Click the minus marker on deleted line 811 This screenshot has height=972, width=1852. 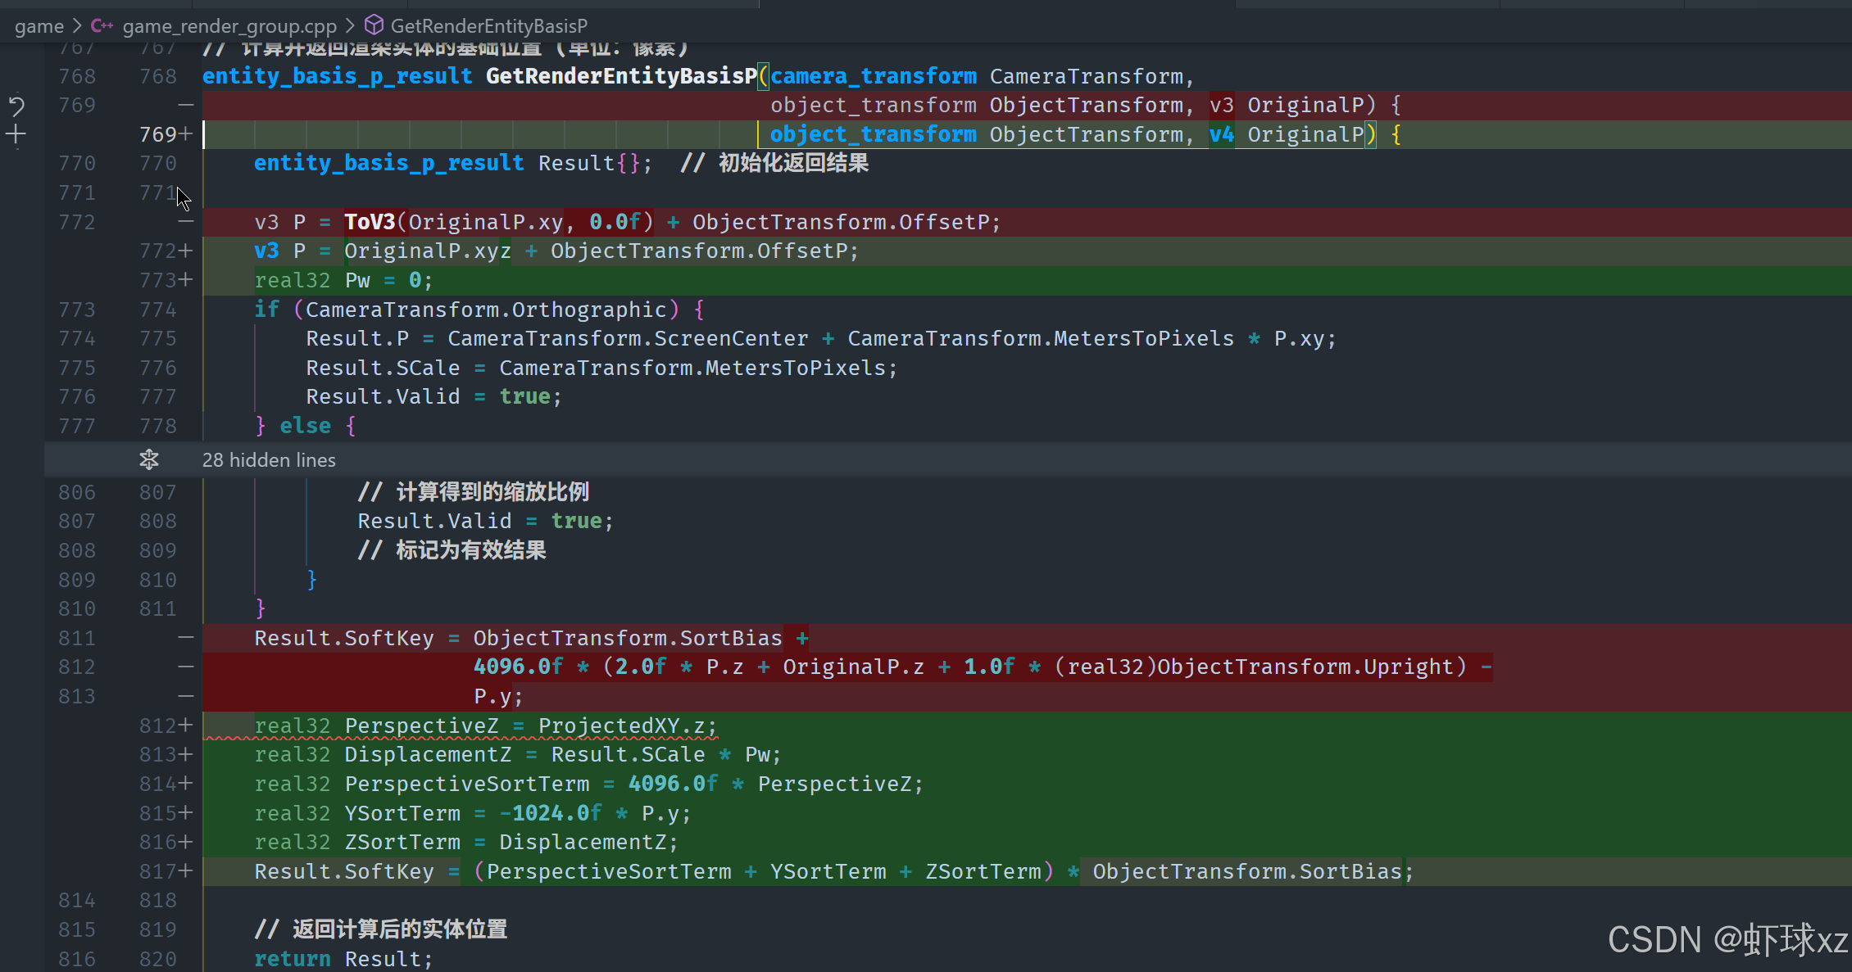pos(186,638)
